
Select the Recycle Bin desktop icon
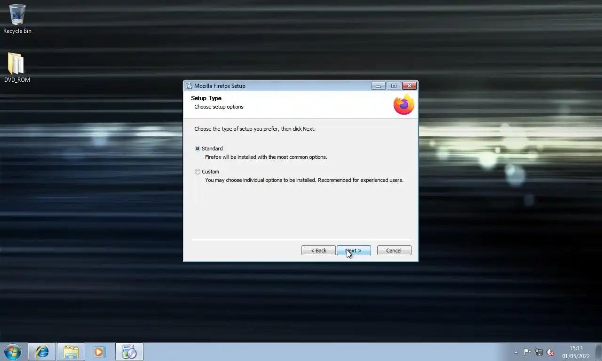tap(17, 19)
